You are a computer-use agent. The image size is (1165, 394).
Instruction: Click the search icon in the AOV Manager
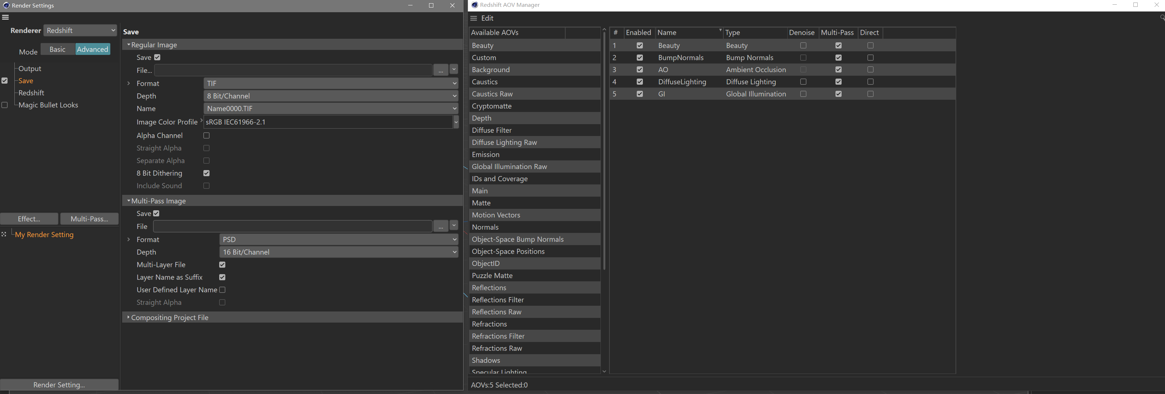click(x=1161, y=18)
